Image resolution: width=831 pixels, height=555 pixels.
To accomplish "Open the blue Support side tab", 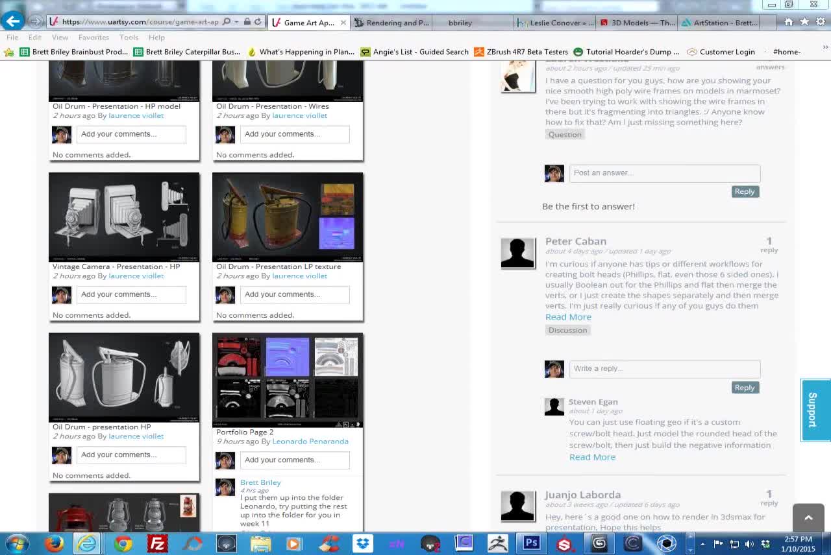I will (x=815, y=410).
